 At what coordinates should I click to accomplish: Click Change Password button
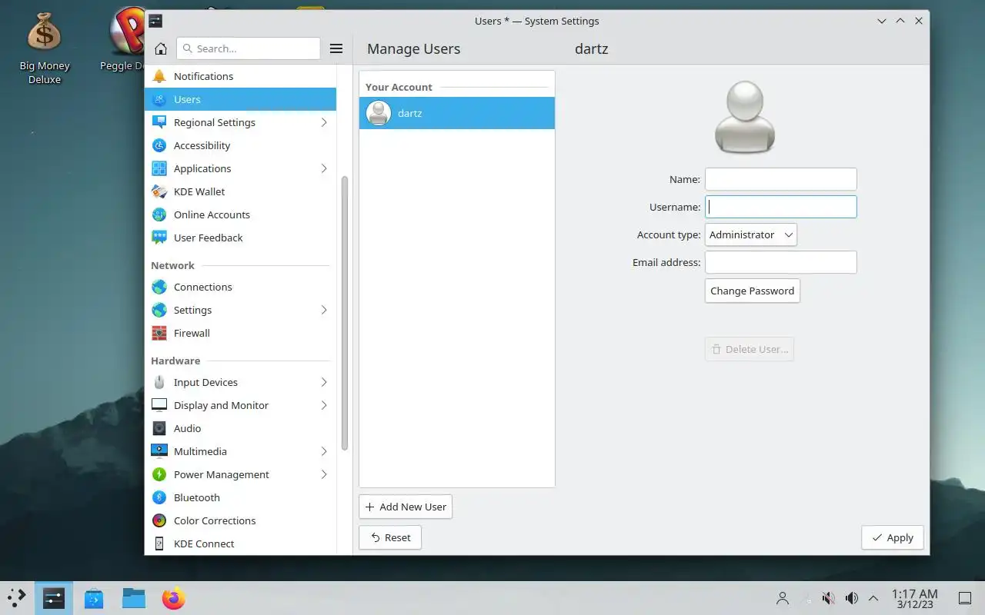(x=752, y=291)
